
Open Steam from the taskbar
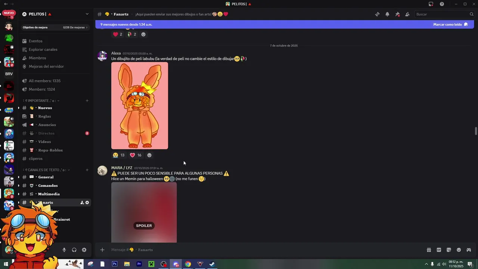pos(212,264)
